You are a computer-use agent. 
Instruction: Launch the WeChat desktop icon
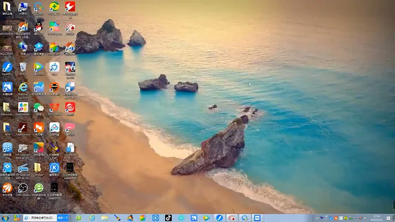pyautogui.click(x=38, y=109)
